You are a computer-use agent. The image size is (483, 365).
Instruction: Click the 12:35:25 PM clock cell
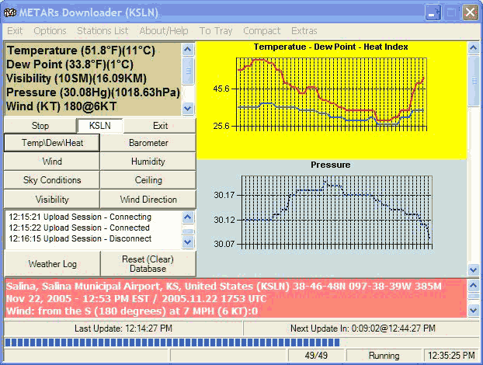[x=451, y=356]
